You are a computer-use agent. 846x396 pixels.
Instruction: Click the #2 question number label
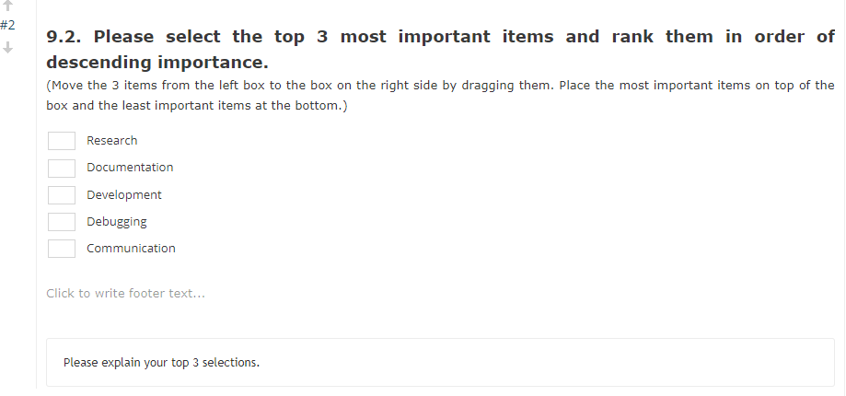coord(7,25)
